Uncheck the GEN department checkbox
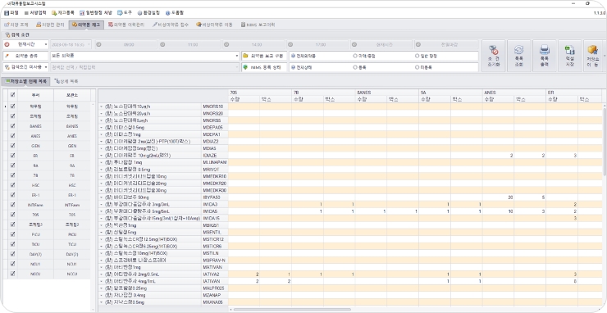Image resolution: width=607 pixels, height=313 pixels. [x=13, y=146]
